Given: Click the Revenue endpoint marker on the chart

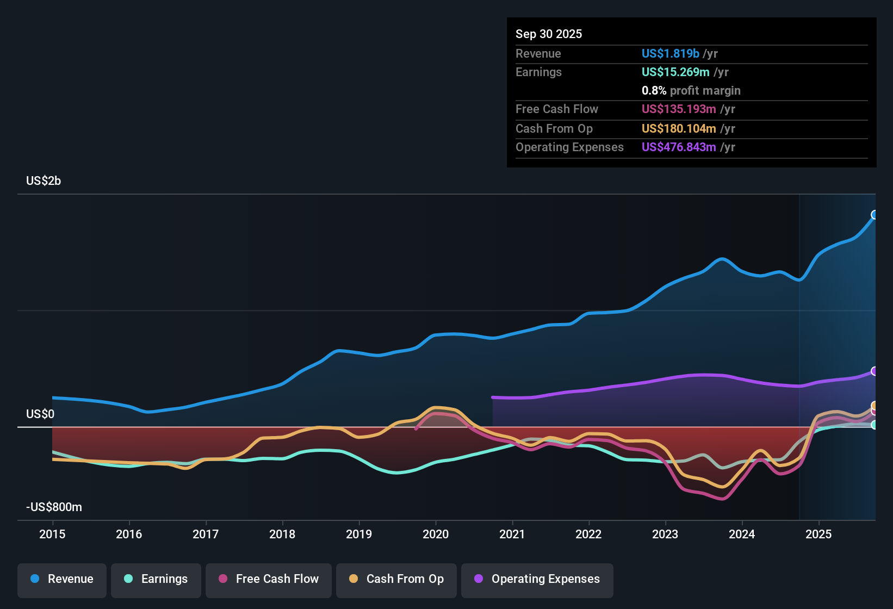Looking at the screenshot, I should click(x=875, y=215).
